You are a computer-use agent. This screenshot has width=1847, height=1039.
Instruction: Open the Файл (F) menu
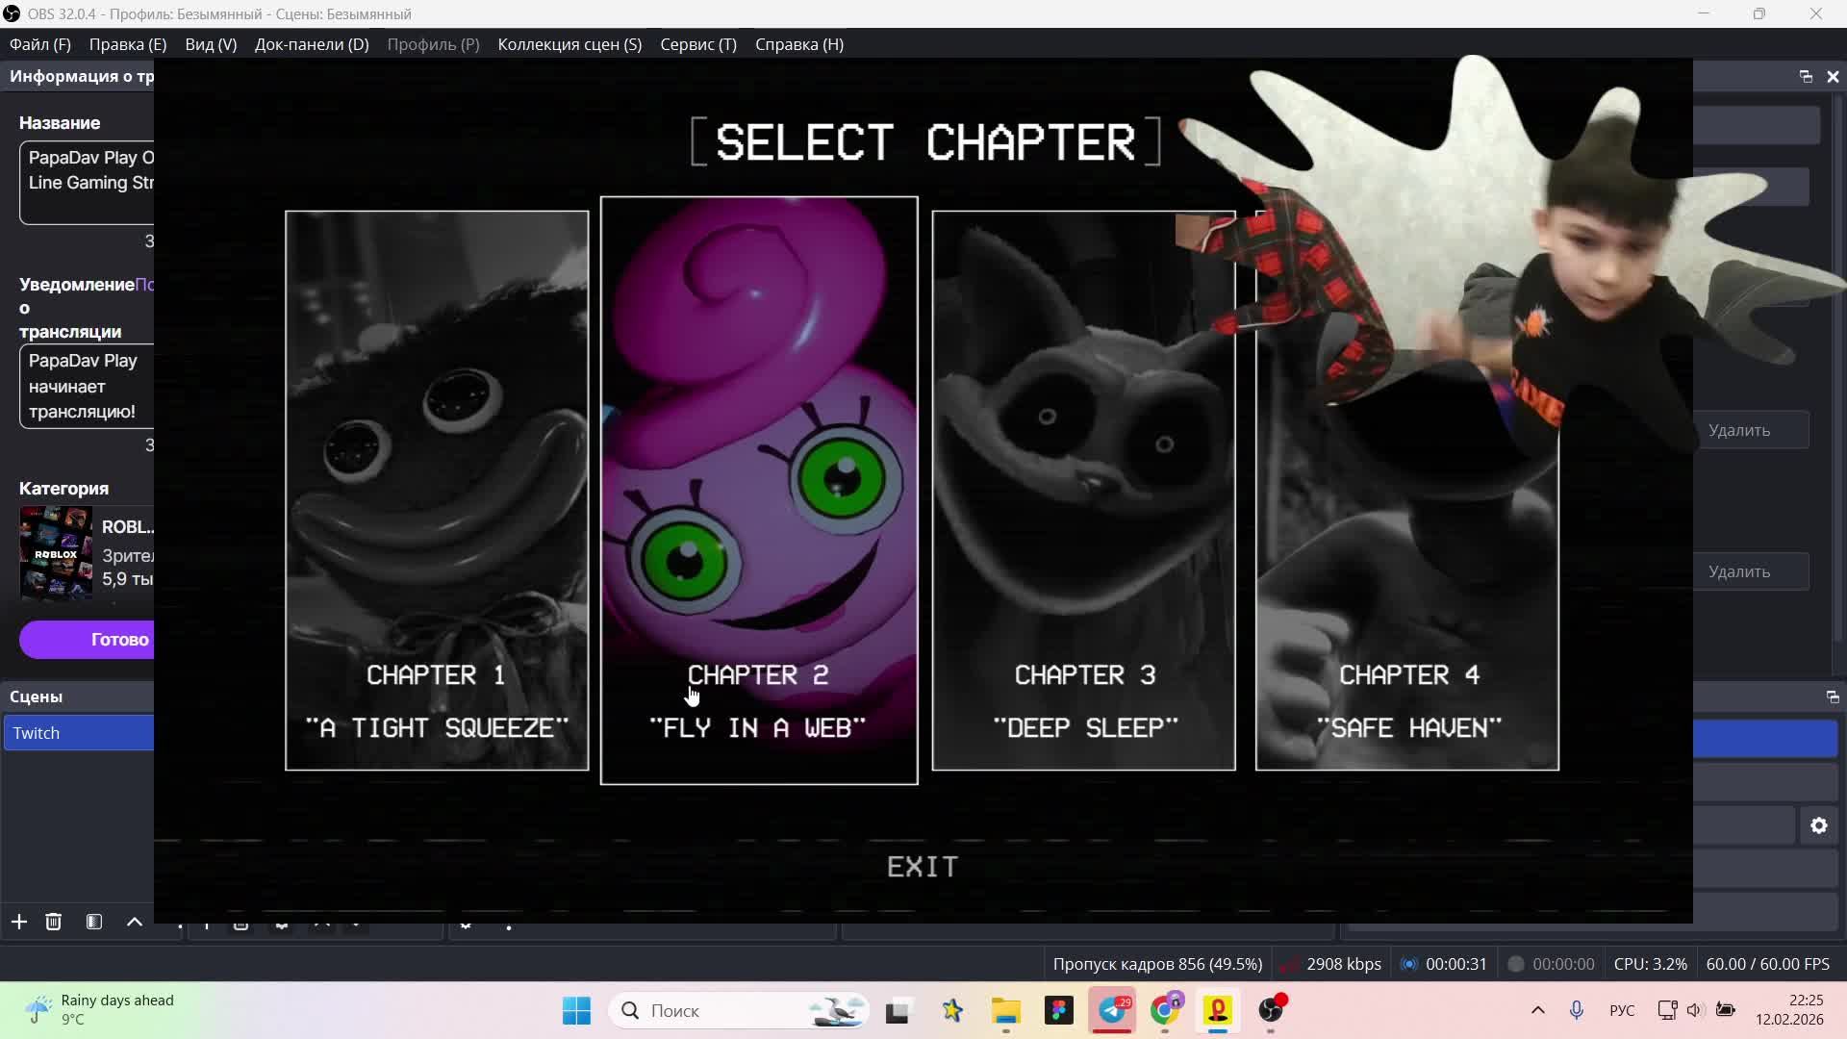(40, 44)
